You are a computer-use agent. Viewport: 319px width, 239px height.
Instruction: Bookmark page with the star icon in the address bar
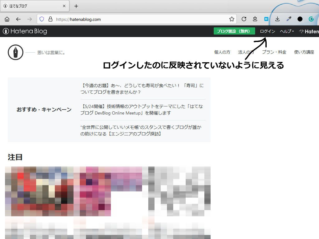(x=231, y=19)
